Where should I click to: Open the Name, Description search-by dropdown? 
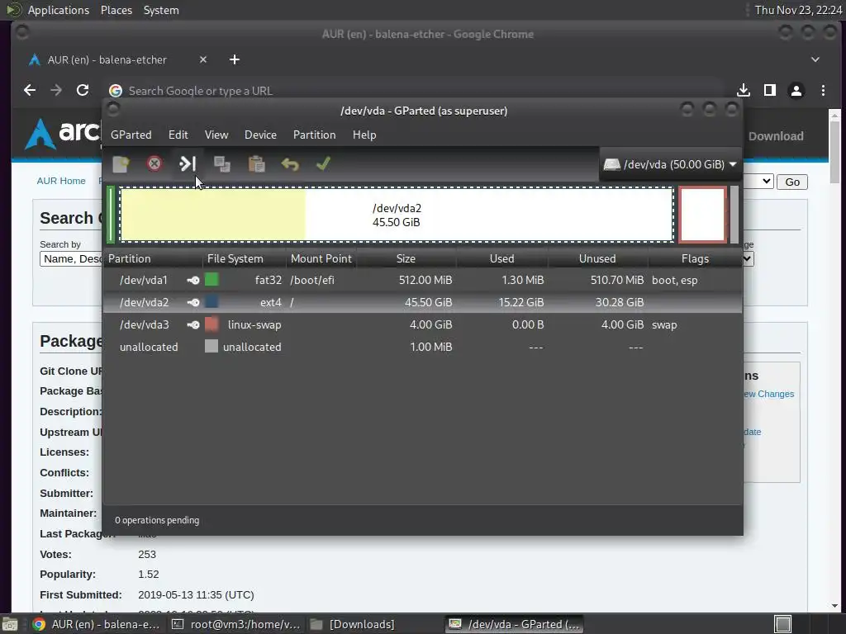pos(71,258)
